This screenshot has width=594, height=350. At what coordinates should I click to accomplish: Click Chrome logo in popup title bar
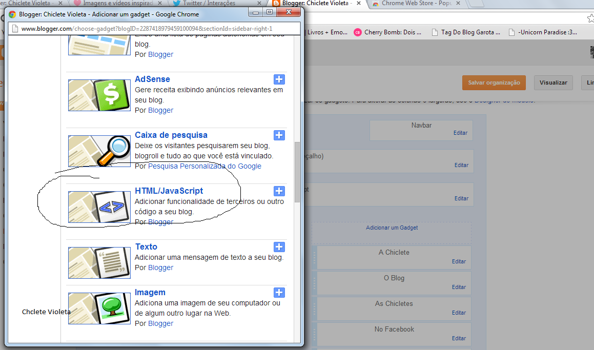[x=12, y=14]
